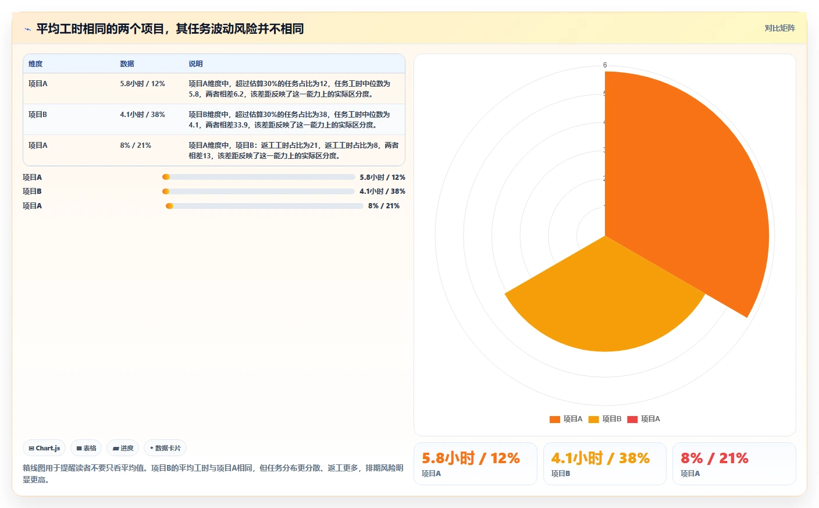Image resolution: width=819 pixels, height=508 pixels.
Task: Select the red 8% / 21% summary card
Action: point(734,464)
